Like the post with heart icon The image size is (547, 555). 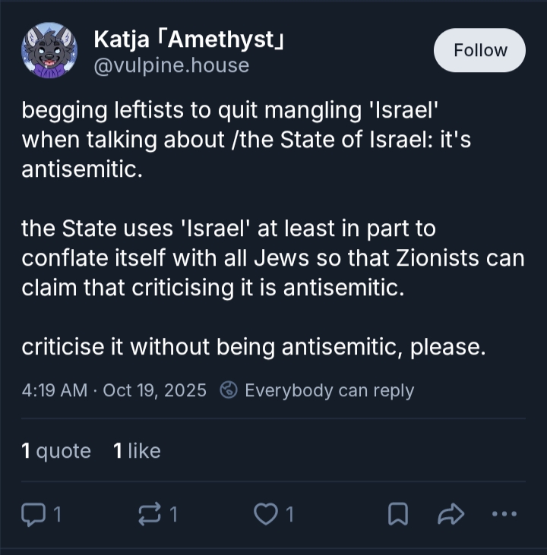[x=265, y=516]
